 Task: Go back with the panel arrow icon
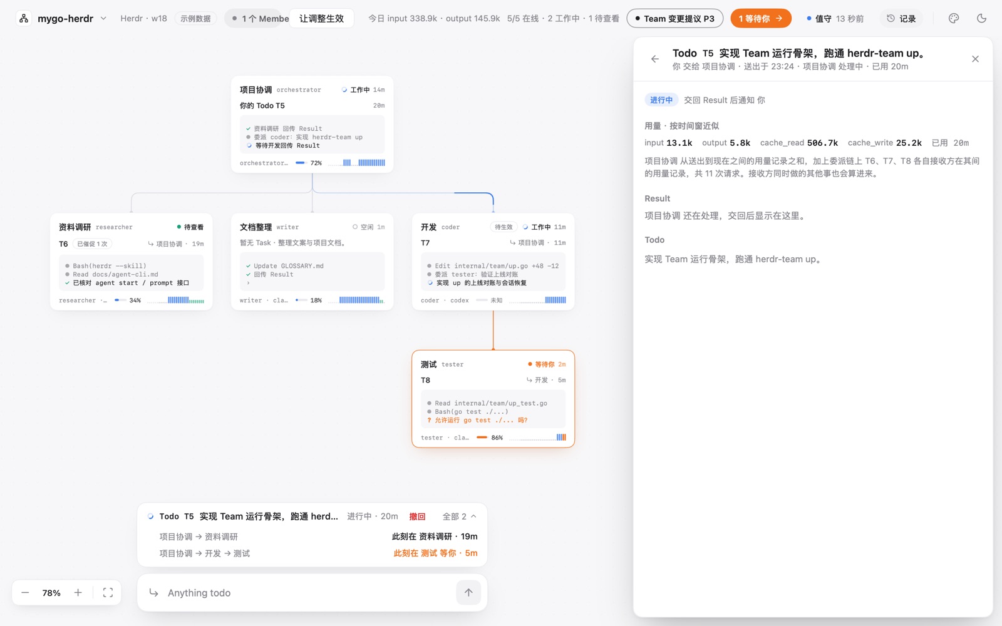(x=655, y=59)
